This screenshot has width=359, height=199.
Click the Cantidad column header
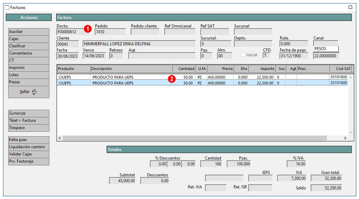coord(184,69)
